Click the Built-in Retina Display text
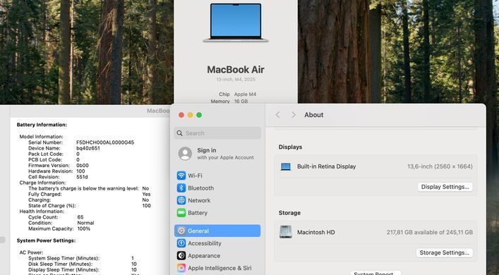 [x=327, y=166]
